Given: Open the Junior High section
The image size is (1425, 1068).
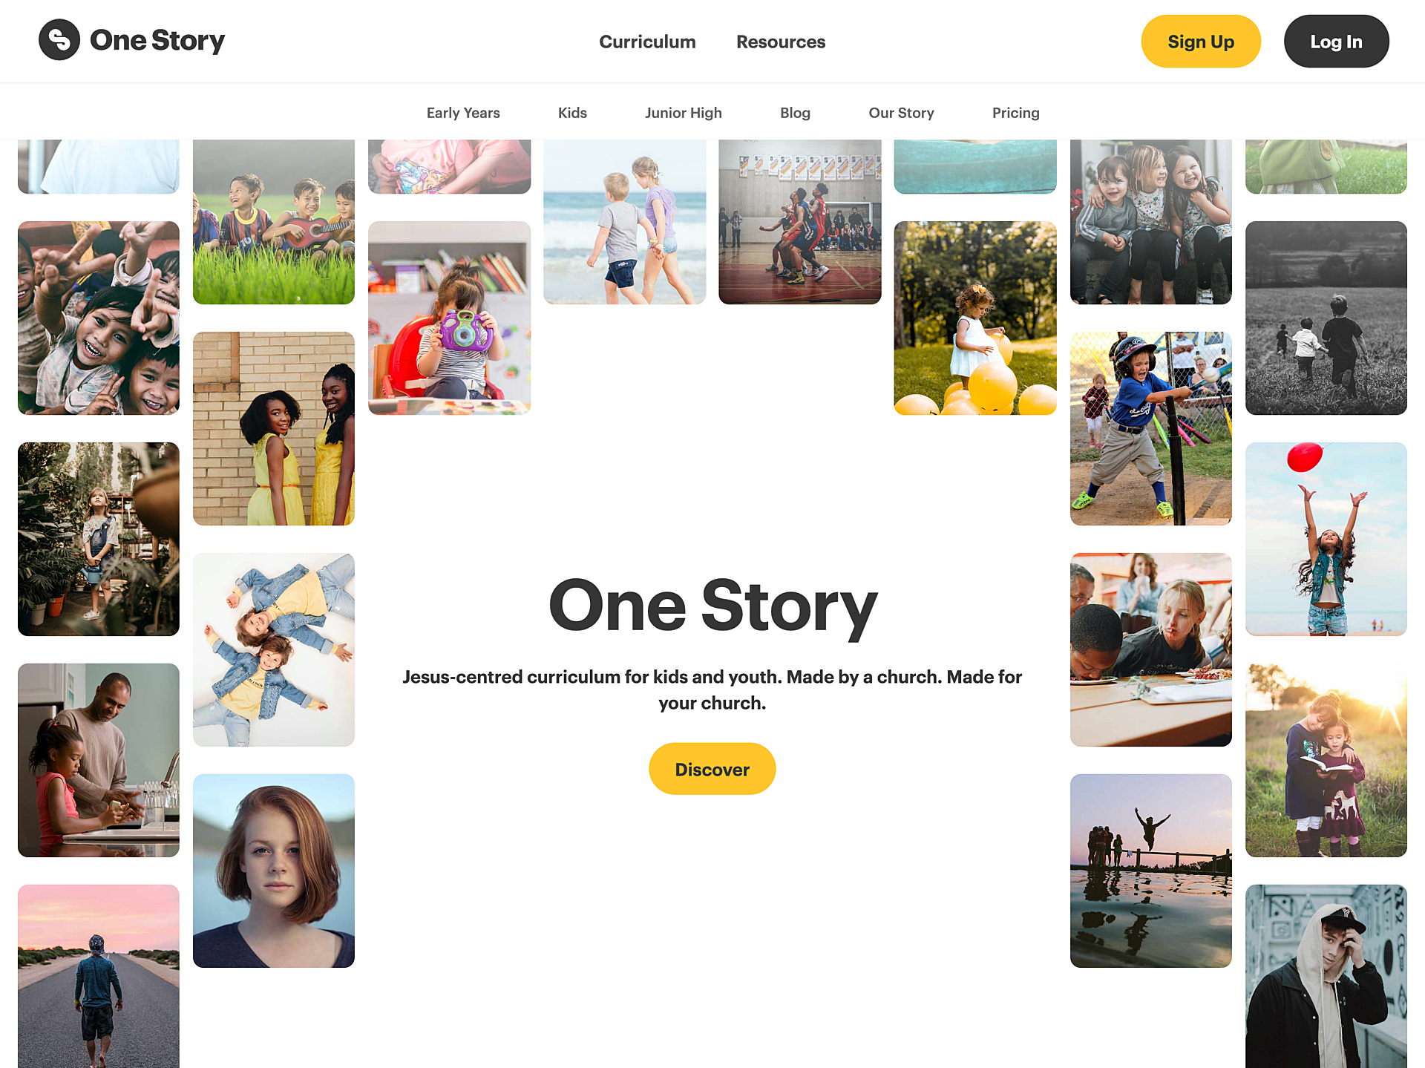Looking at the screenshot, I should [683, 113].
